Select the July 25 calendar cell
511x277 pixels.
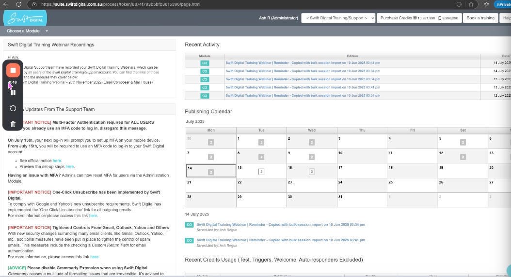click(413, 185)
